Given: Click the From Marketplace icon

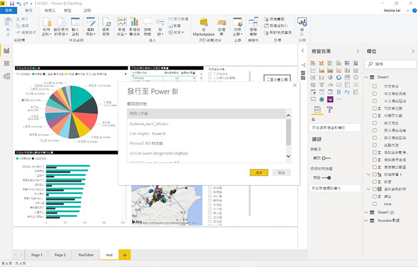Looking at the screenshot, I should pyautogui.click(x=204, y=23).
